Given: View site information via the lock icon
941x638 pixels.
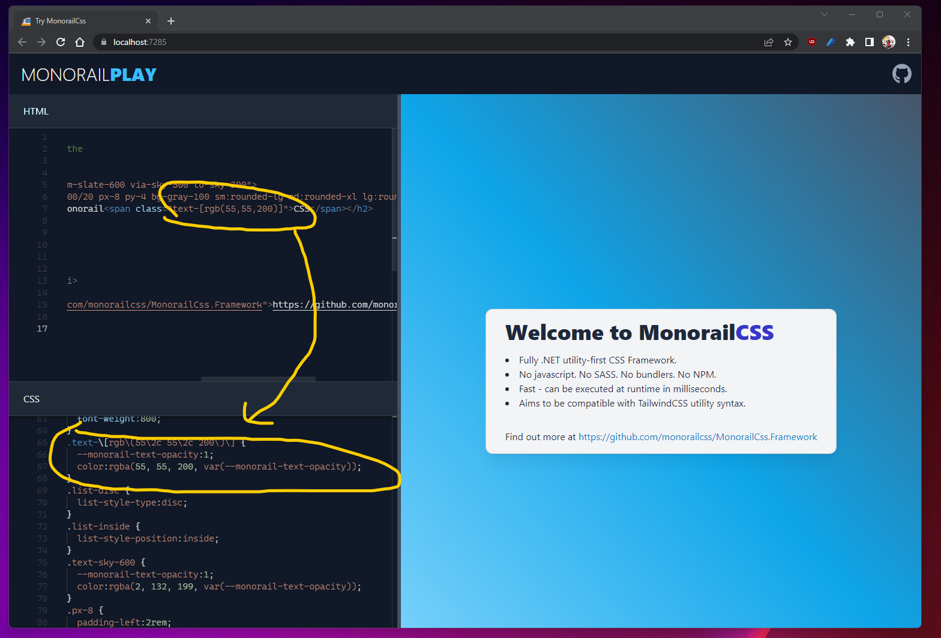Looking at the screenshot, I should [x=104, y=42].
